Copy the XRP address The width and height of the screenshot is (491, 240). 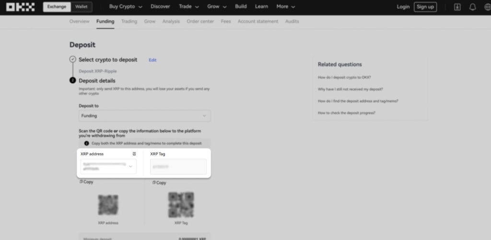pos(86,182)
